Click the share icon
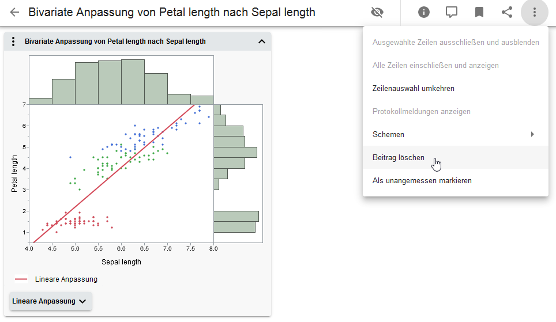Image resolution: width=556 pixels, height=322 pixels. coord(507,12)
